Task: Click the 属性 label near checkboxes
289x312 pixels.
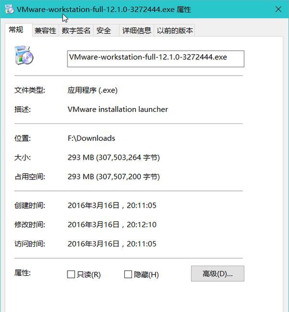Action: tap(23, 273)
